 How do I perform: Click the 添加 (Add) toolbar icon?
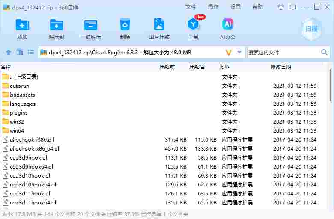pyautogui.click(x=22, y=25)
